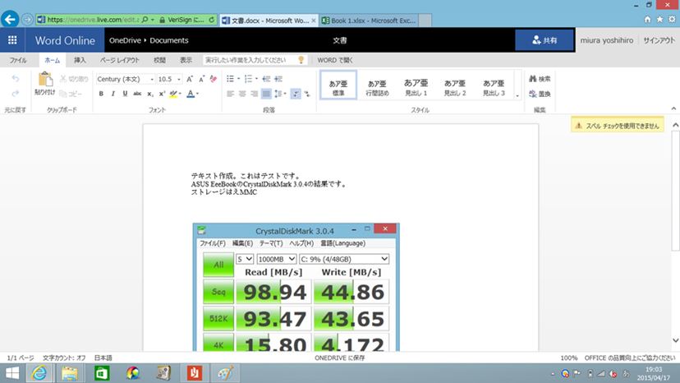The image size is (680, 383).
Task: Toggle align left paragraph
Action: [x=230, y=94]
